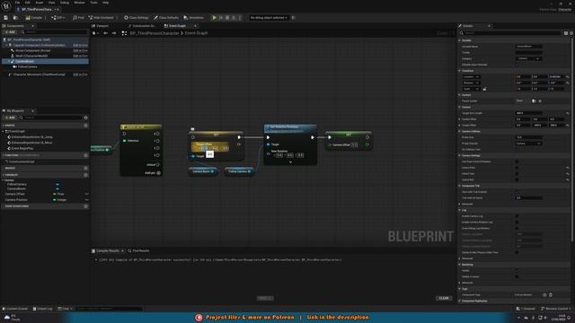Screen dimensions: 575x323
Task: Select the Camera Boom getter node
Action: coord(203,171)
